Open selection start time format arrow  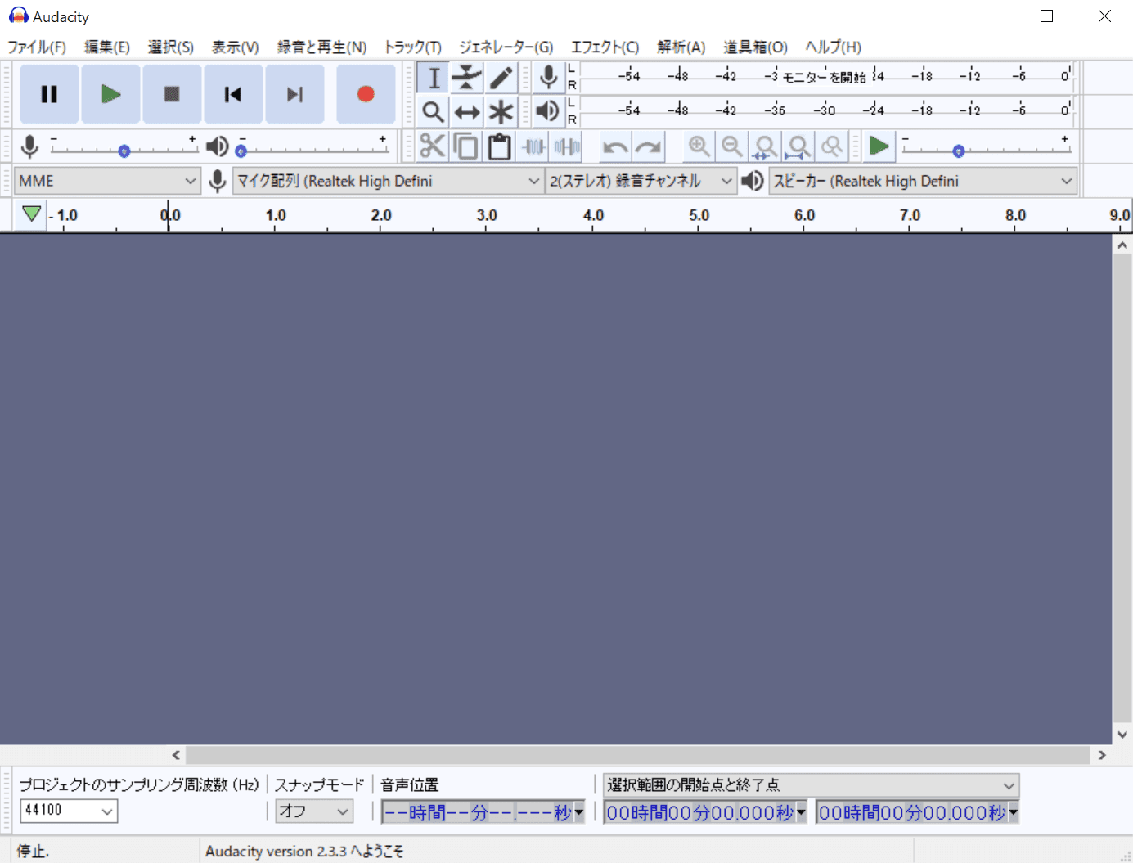coord(801,812)
